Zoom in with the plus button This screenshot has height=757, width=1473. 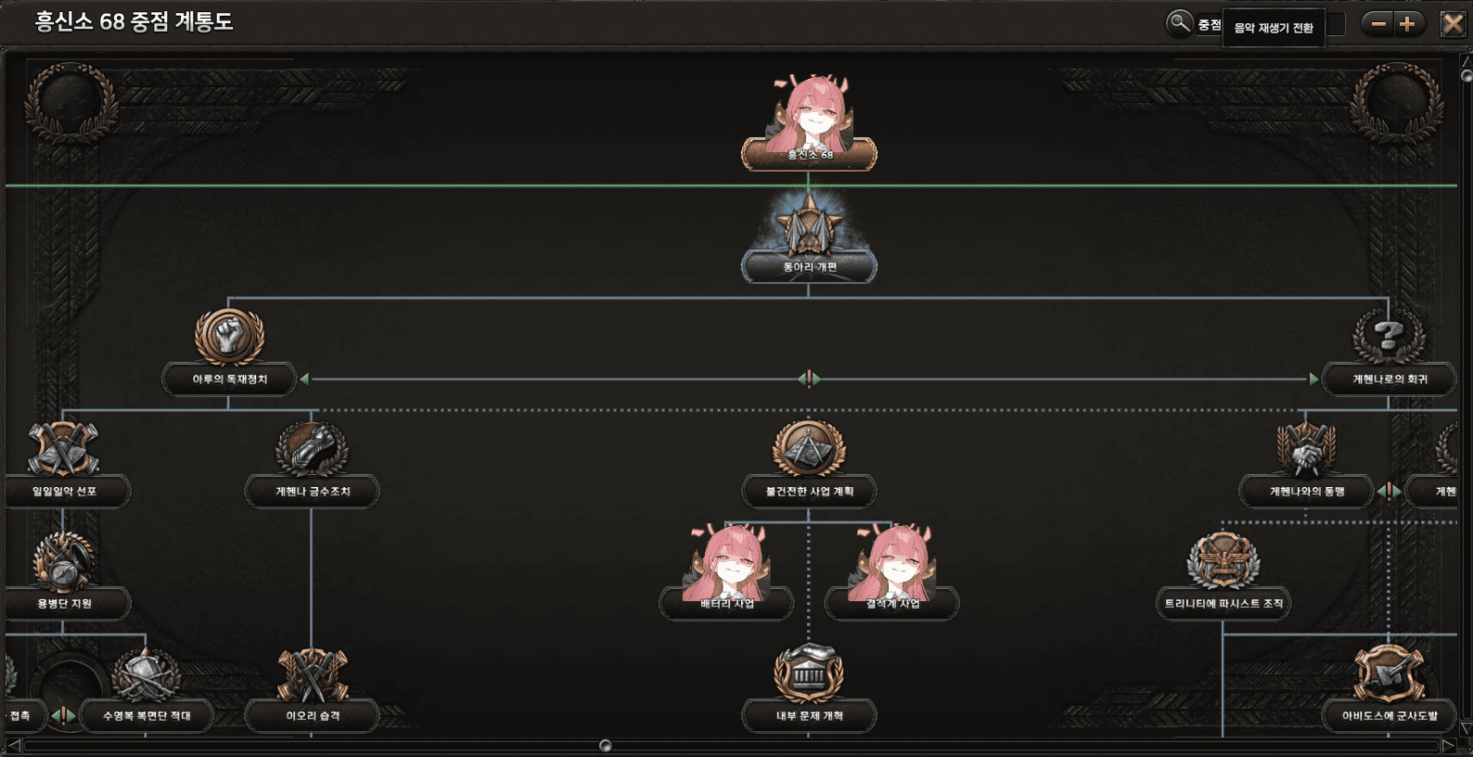point(1407,24)
